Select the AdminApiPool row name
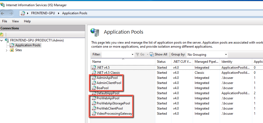The image size is (263, 123). coord(107,78)
